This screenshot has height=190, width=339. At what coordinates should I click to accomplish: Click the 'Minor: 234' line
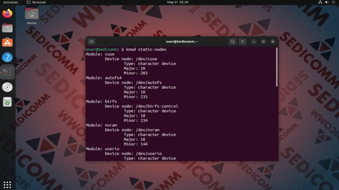point(135,120)
